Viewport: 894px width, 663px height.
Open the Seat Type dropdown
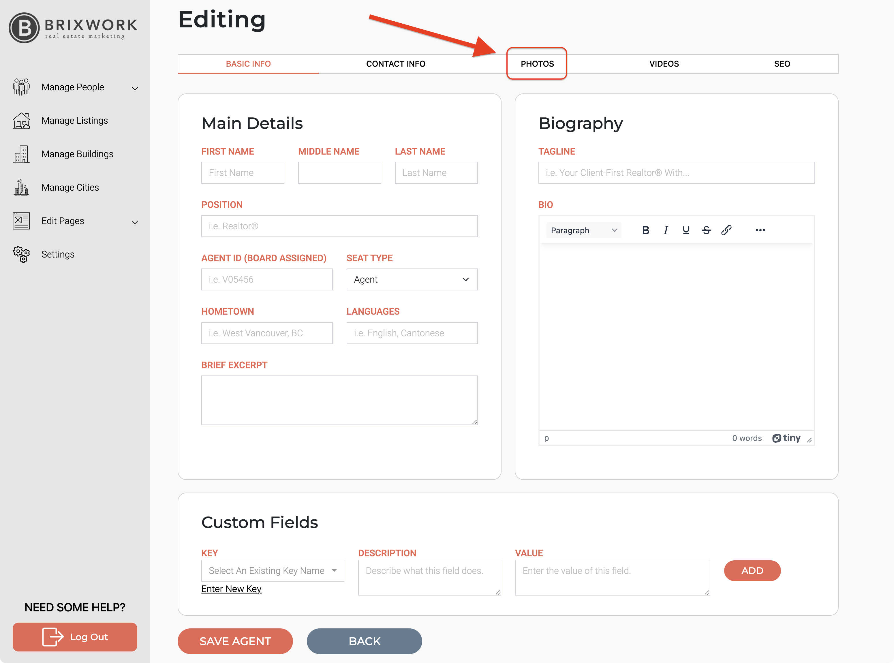tap(412, 279)
